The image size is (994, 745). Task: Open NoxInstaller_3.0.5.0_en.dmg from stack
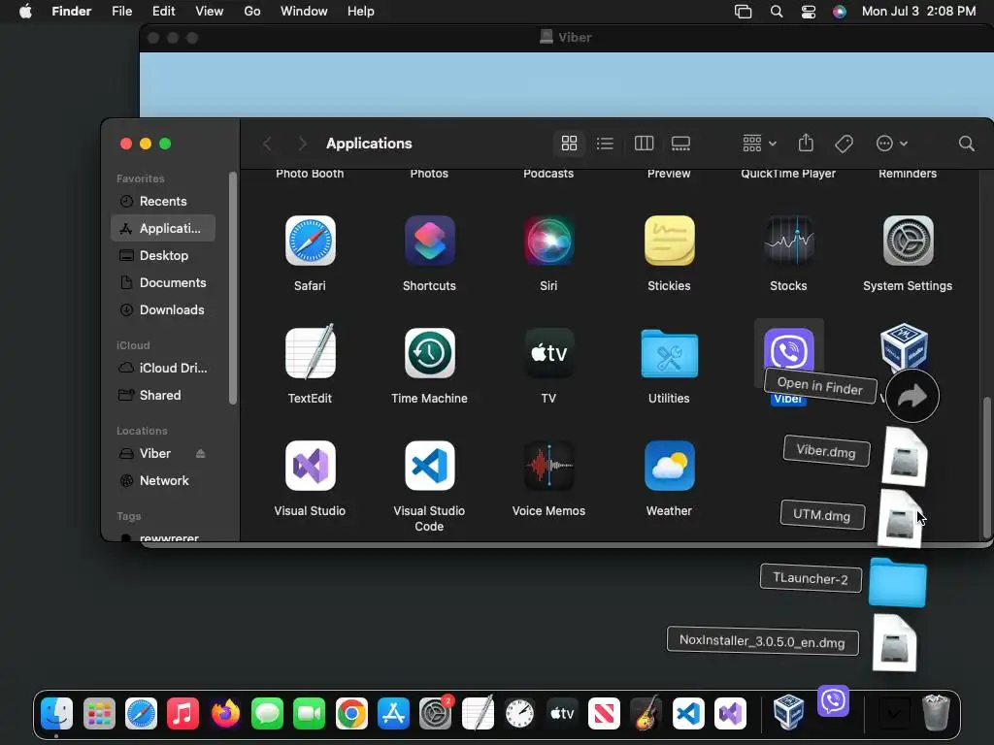click(x=894, y=643)
